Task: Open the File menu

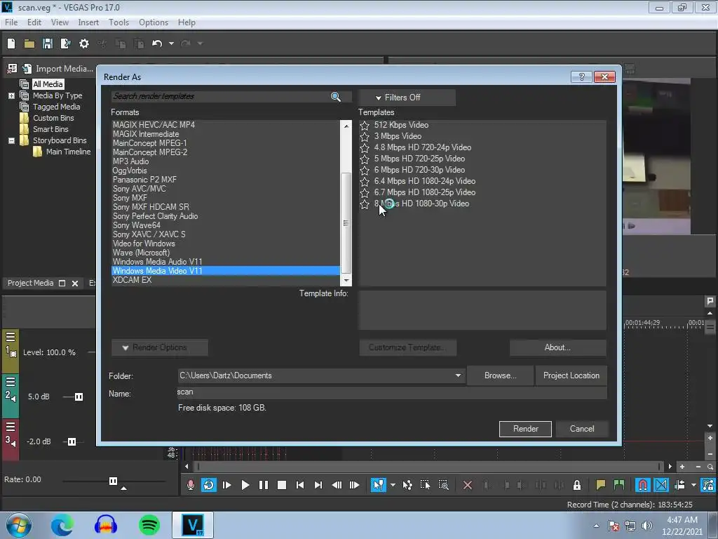Action: pos(11,22)
